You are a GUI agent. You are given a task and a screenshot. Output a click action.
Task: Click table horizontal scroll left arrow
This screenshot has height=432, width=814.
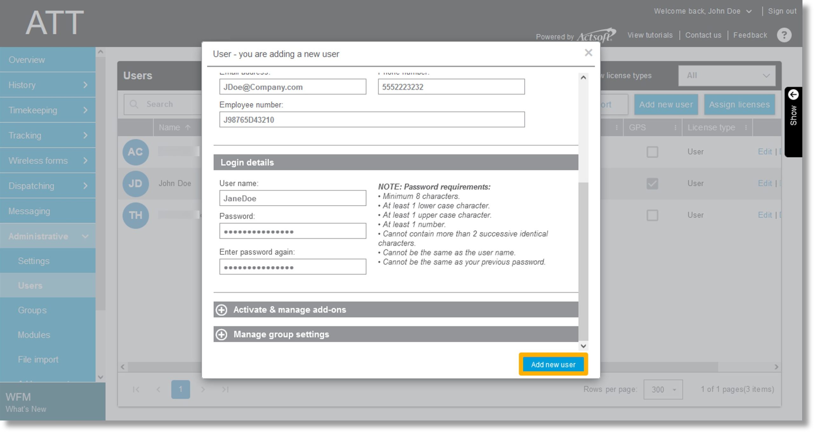click(123, 367)
